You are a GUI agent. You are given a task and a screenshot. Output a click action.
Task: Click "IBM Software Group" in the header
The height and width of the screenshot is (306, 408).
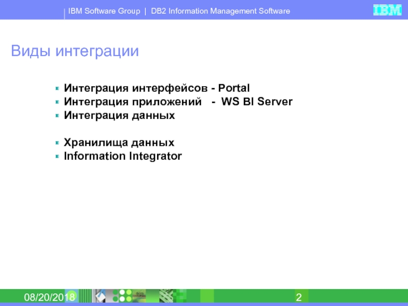point(104,11)
